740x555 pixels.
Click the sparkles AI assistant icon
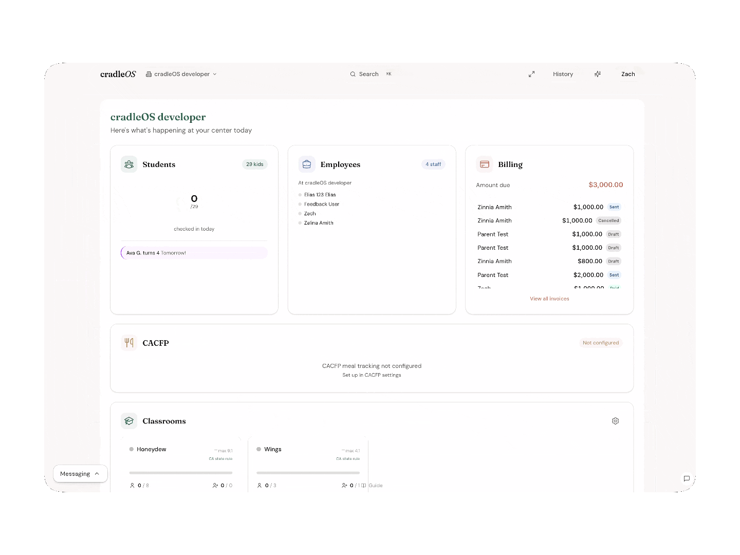(598, 74)
